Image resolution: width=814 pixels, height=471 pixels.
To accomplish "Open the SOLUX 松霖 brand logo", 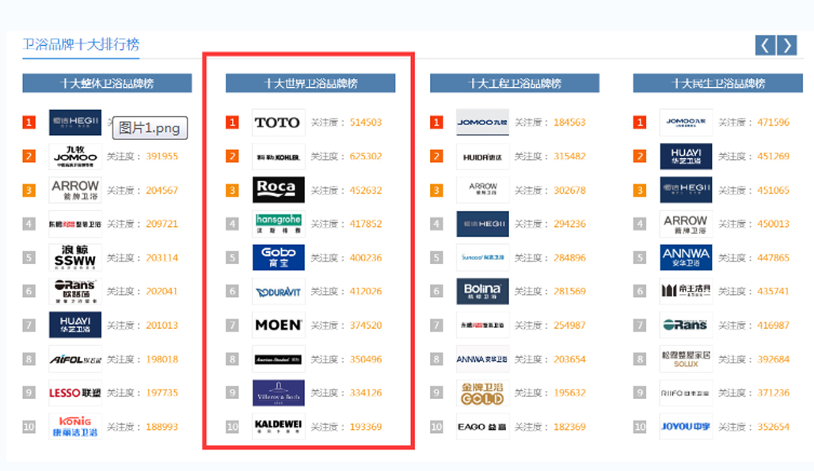I will coord(686,359).
